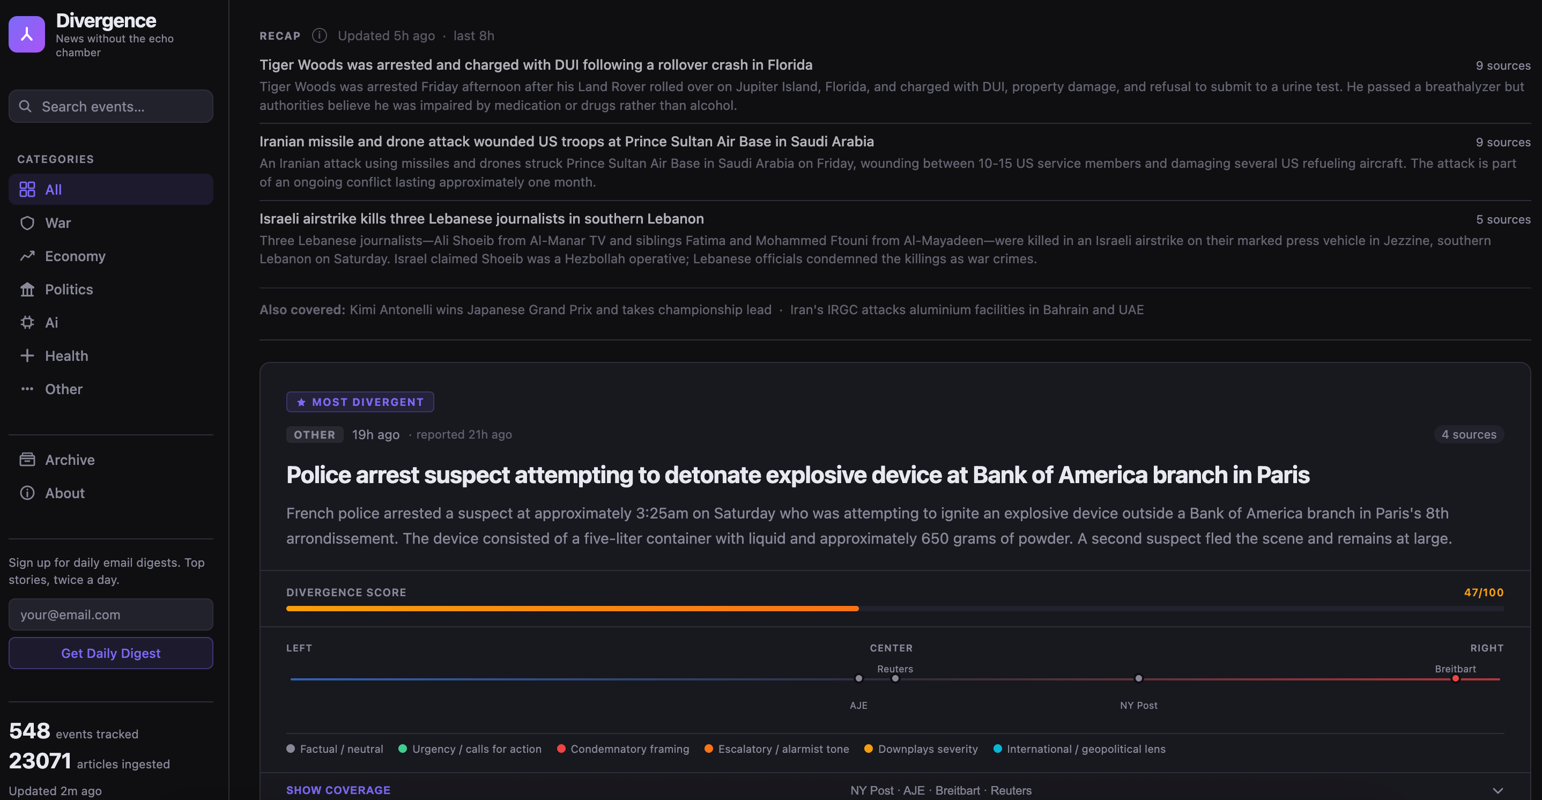Click the War shield icon

point(27,223)
